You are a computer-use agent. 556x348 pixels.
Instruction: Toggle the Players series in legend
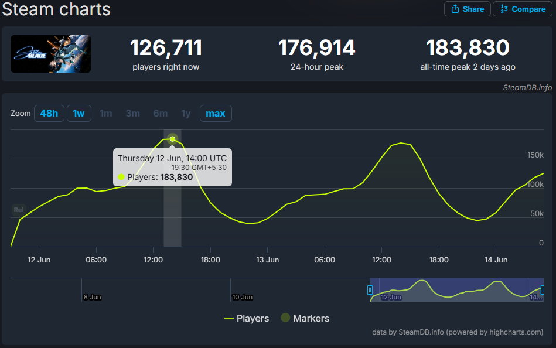coord(247,318)
